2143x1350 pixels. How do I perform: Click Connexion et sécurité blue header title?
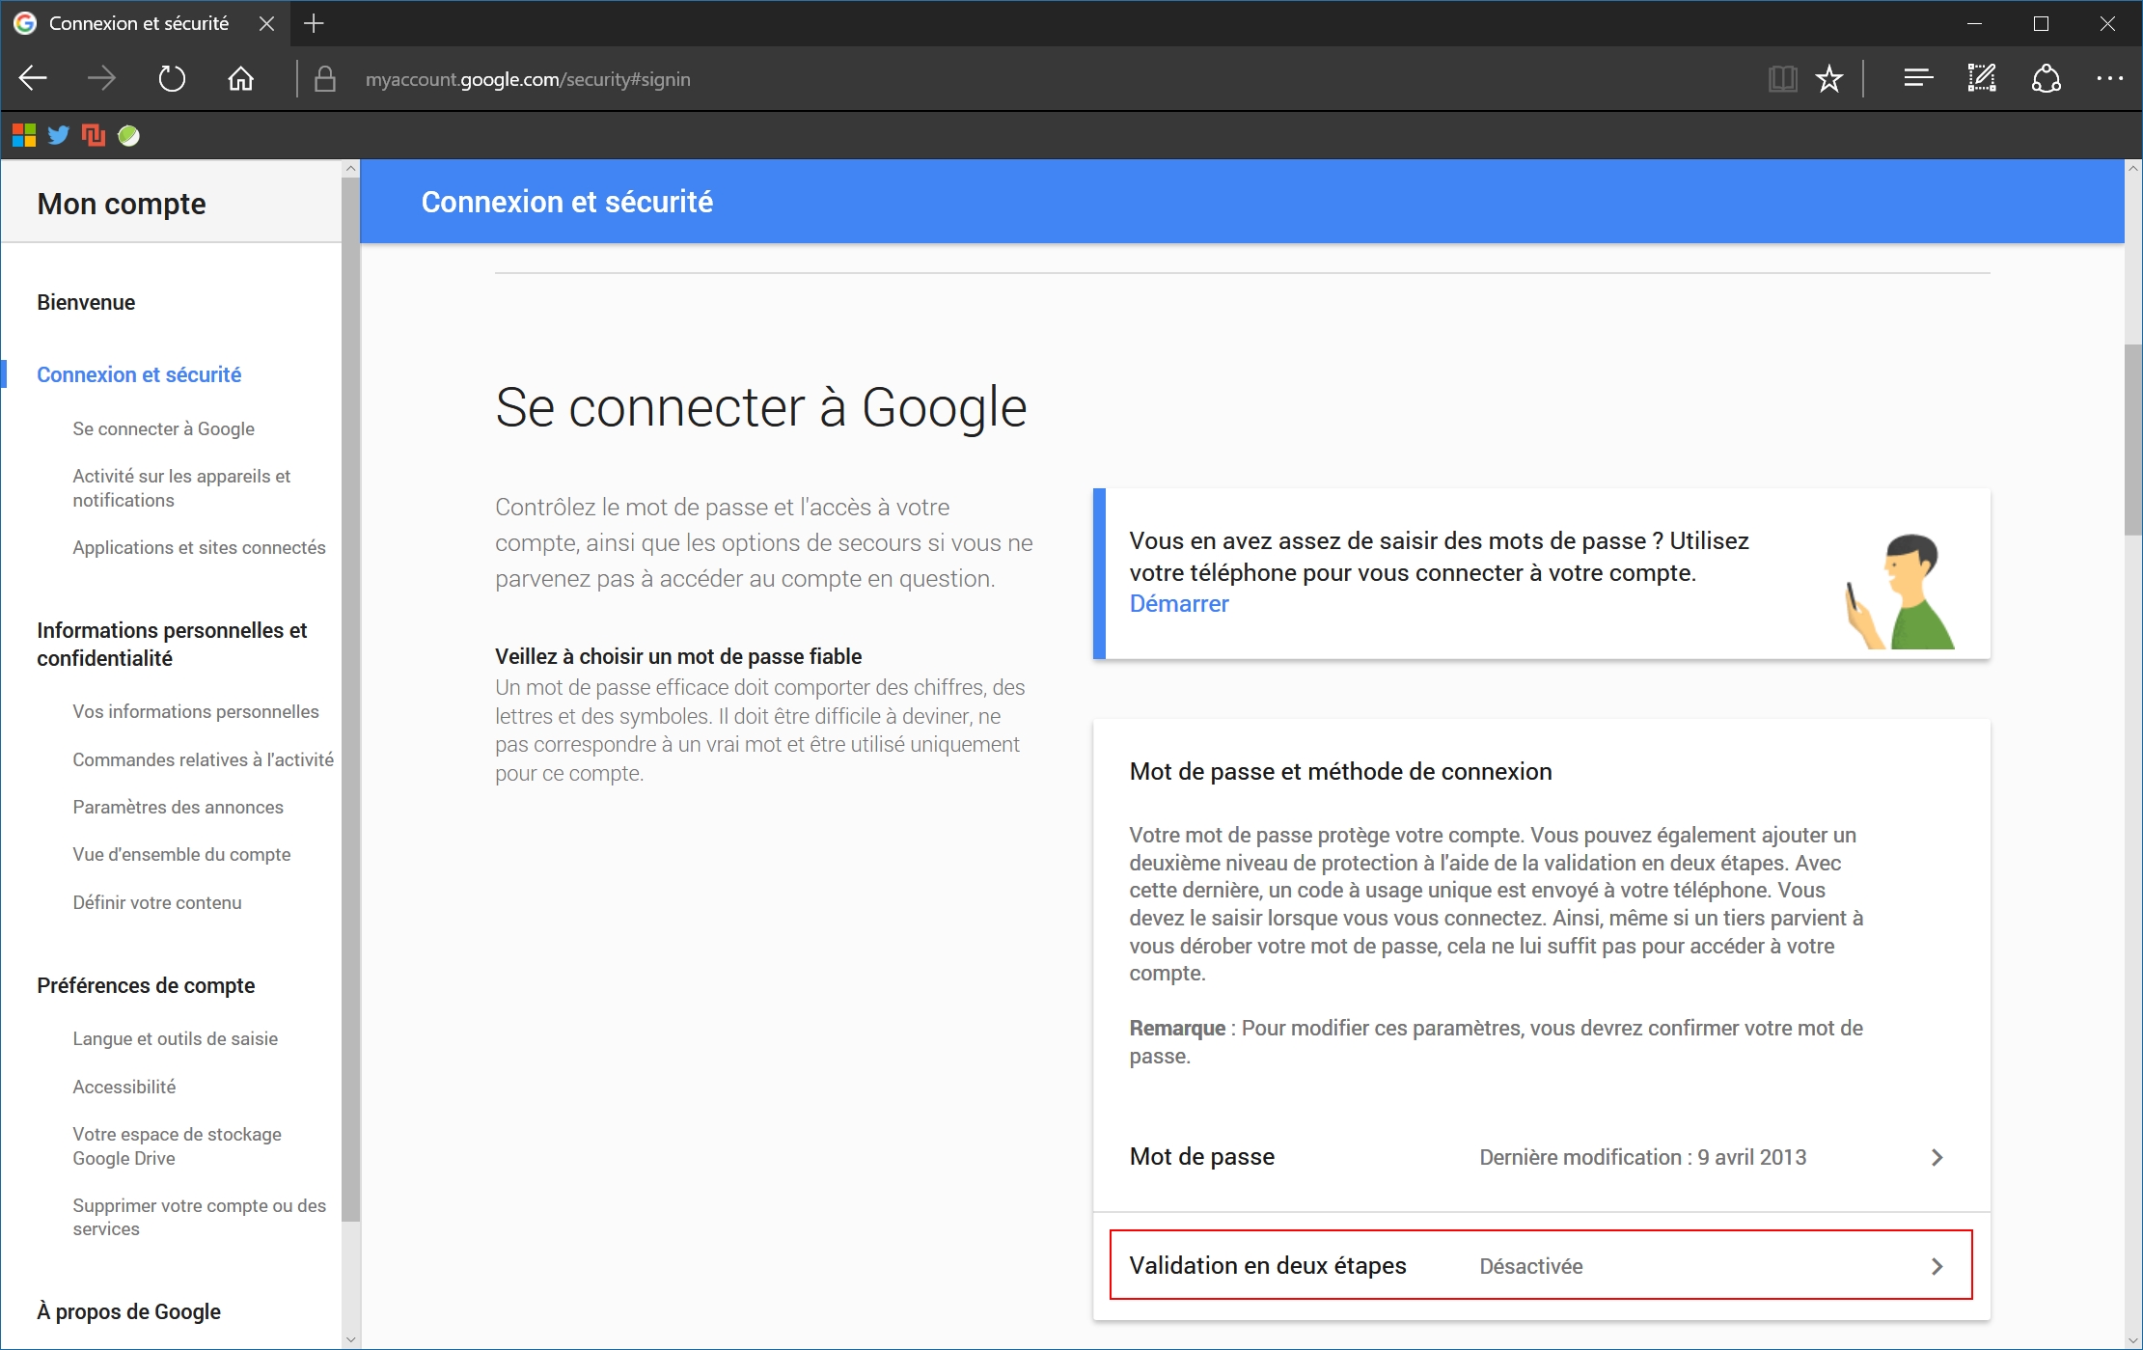coord(566,202)
